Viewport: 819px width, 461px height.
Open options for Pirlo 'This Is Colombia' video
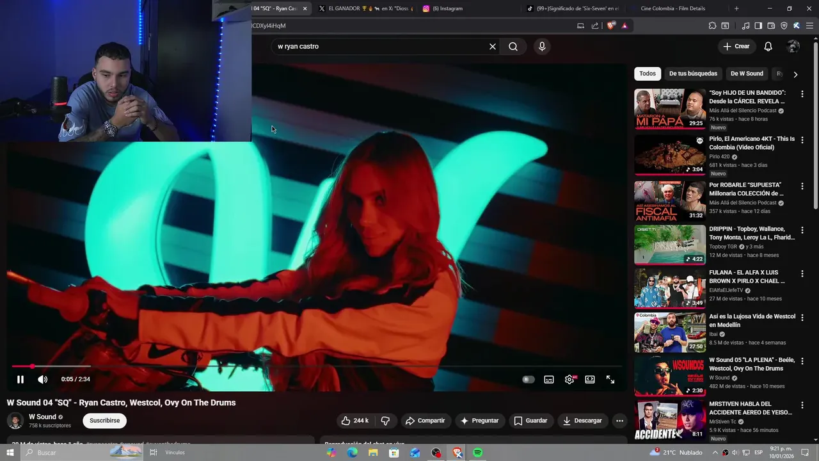(x=802, y=140)
